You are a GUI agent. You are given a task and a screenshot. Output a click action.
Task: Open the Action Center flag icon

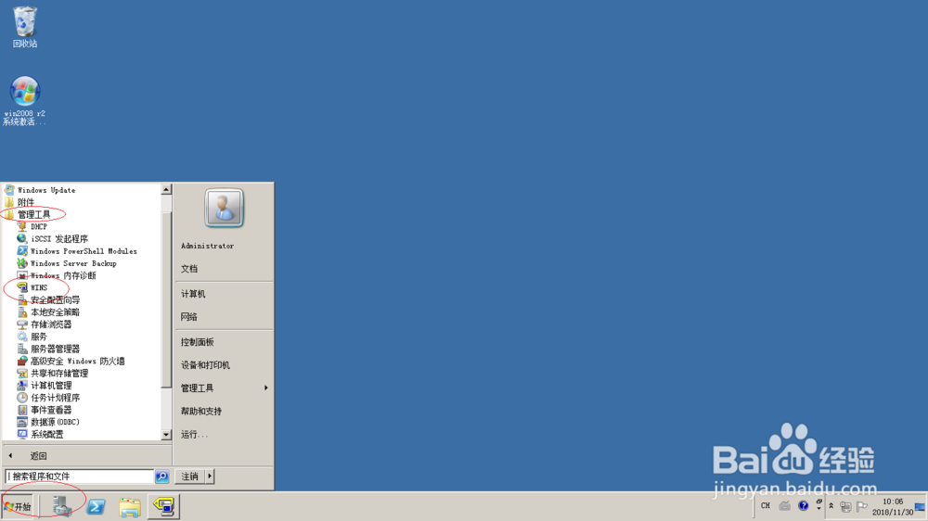tap(862, 507)
